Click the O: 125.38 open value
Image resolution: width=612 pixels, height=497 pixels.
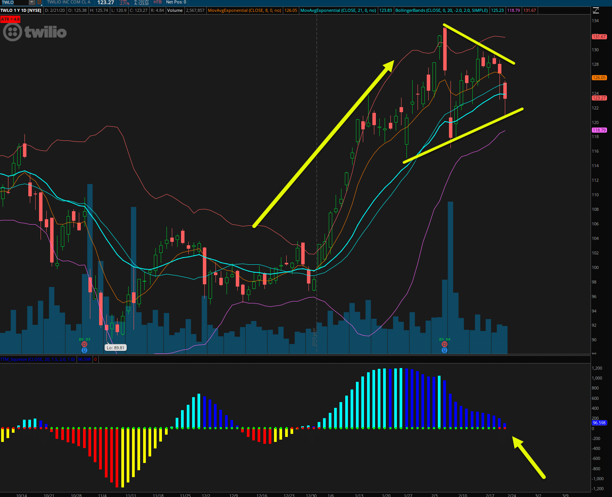(x=77, y=10)
